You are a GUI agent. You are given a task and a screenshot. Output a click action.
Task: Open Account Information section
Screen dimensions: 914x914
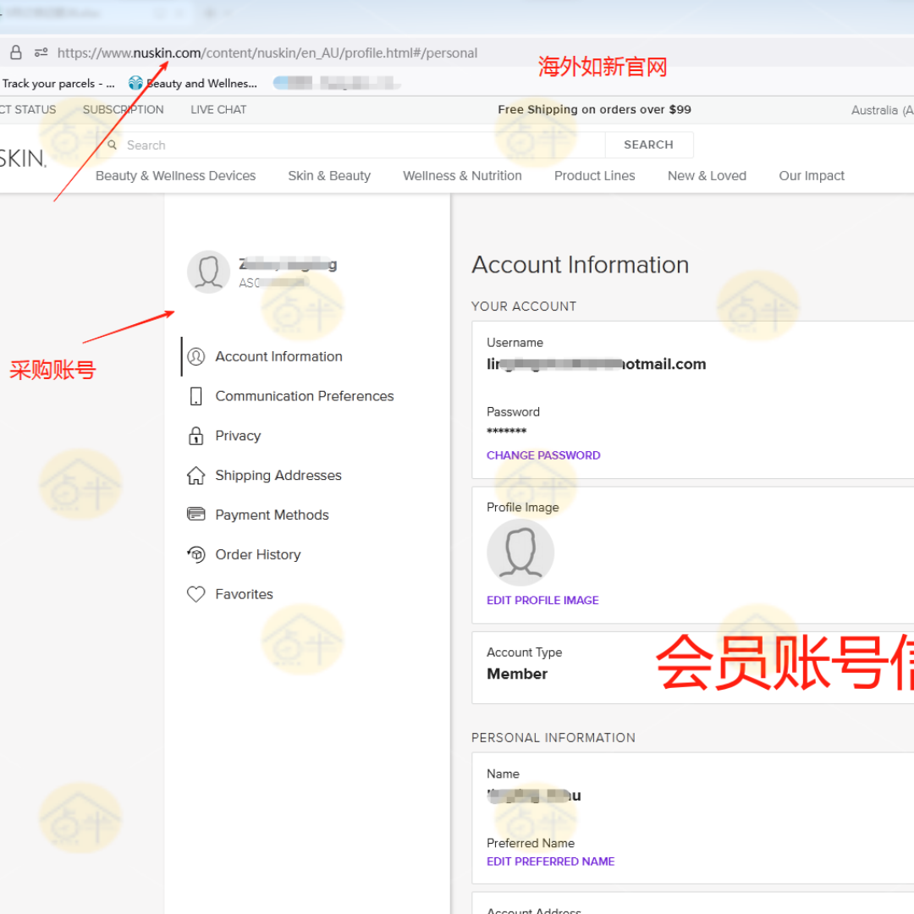278,356
